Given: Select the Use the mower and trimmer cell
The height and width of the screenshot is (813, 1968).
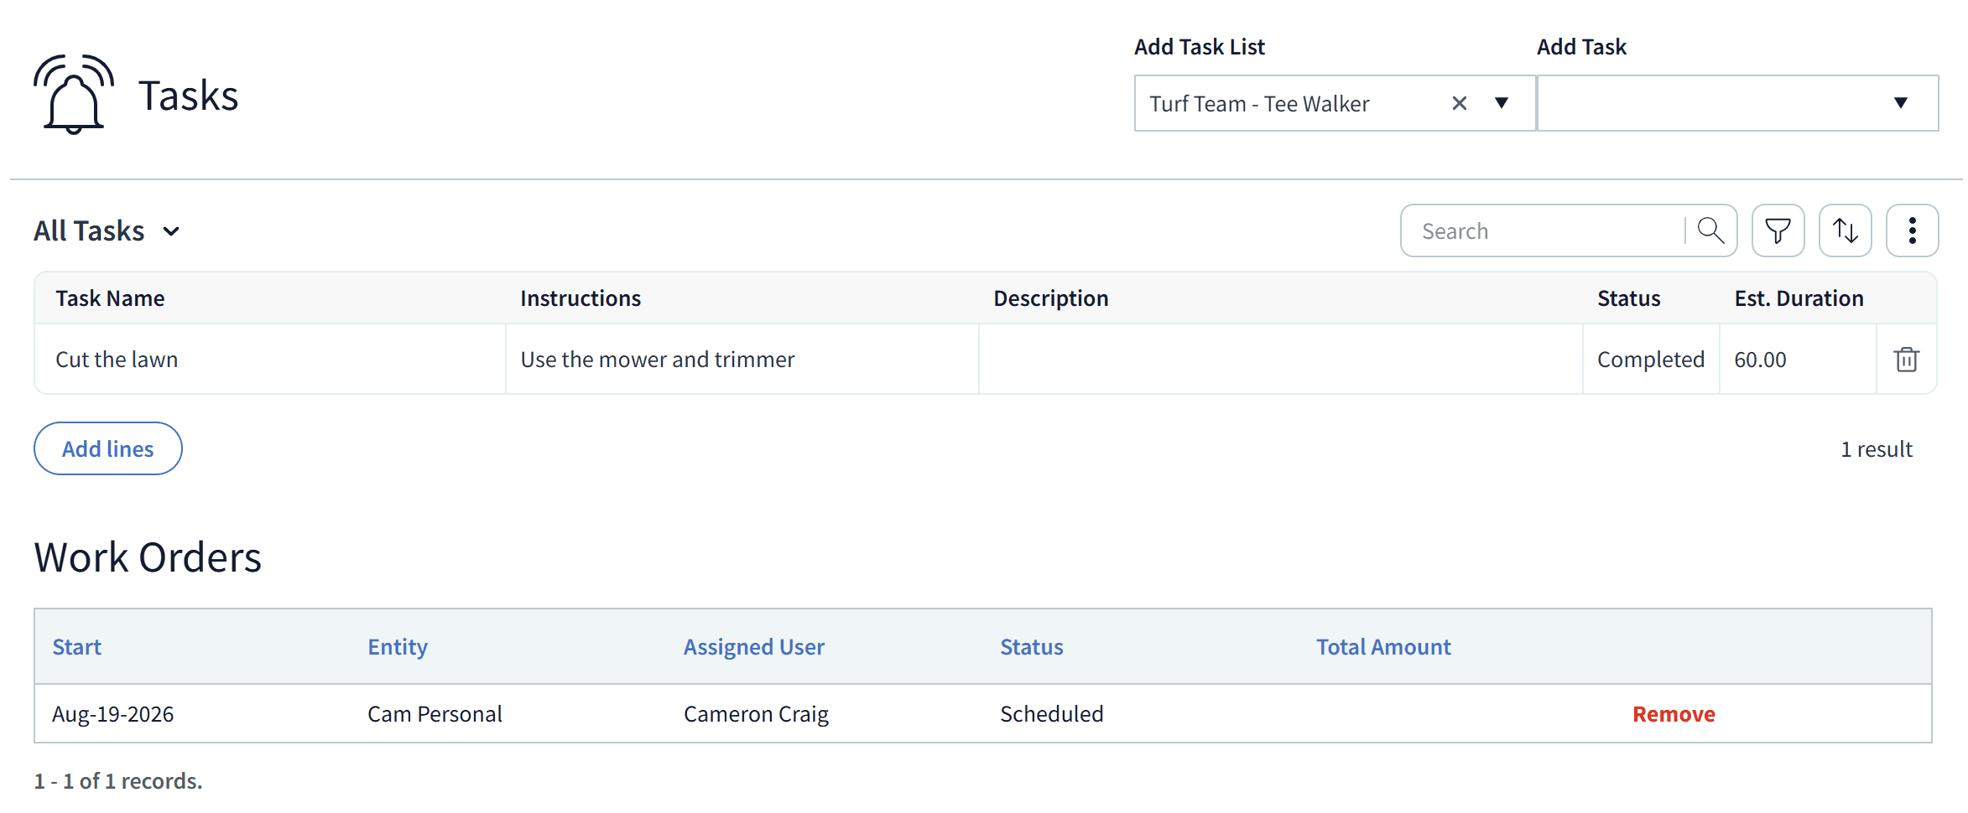Looking at the screenshot, I should pos(742,360).
